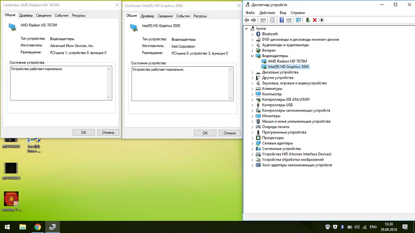Open Ресурсы tab in AMD Radeon properties
This screenshot has height=233, width=415.
pyautogui.click(x=79, y=16)
